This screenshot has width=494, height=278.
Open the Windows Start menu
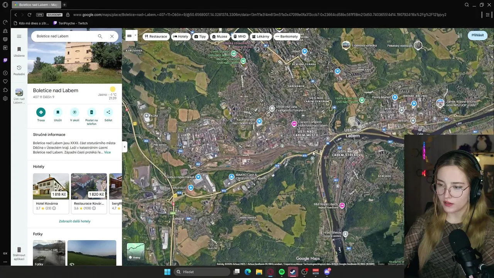(x=167, y=272)
